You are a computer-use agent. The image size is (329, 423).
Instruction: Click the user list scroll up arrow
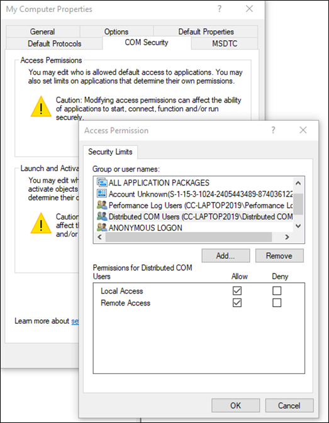(x=298, y=183)
